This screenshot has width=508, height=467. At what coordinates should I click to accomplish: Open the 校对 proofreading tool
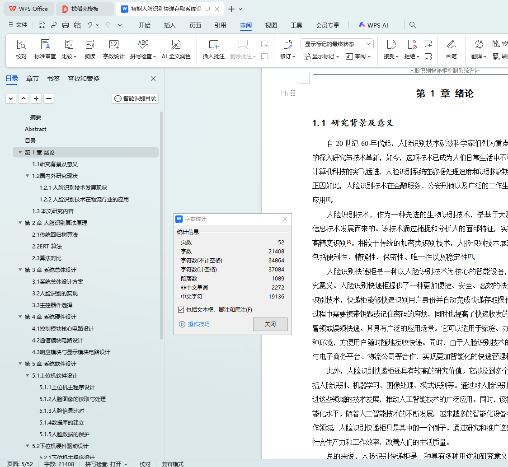click(21, 45)
